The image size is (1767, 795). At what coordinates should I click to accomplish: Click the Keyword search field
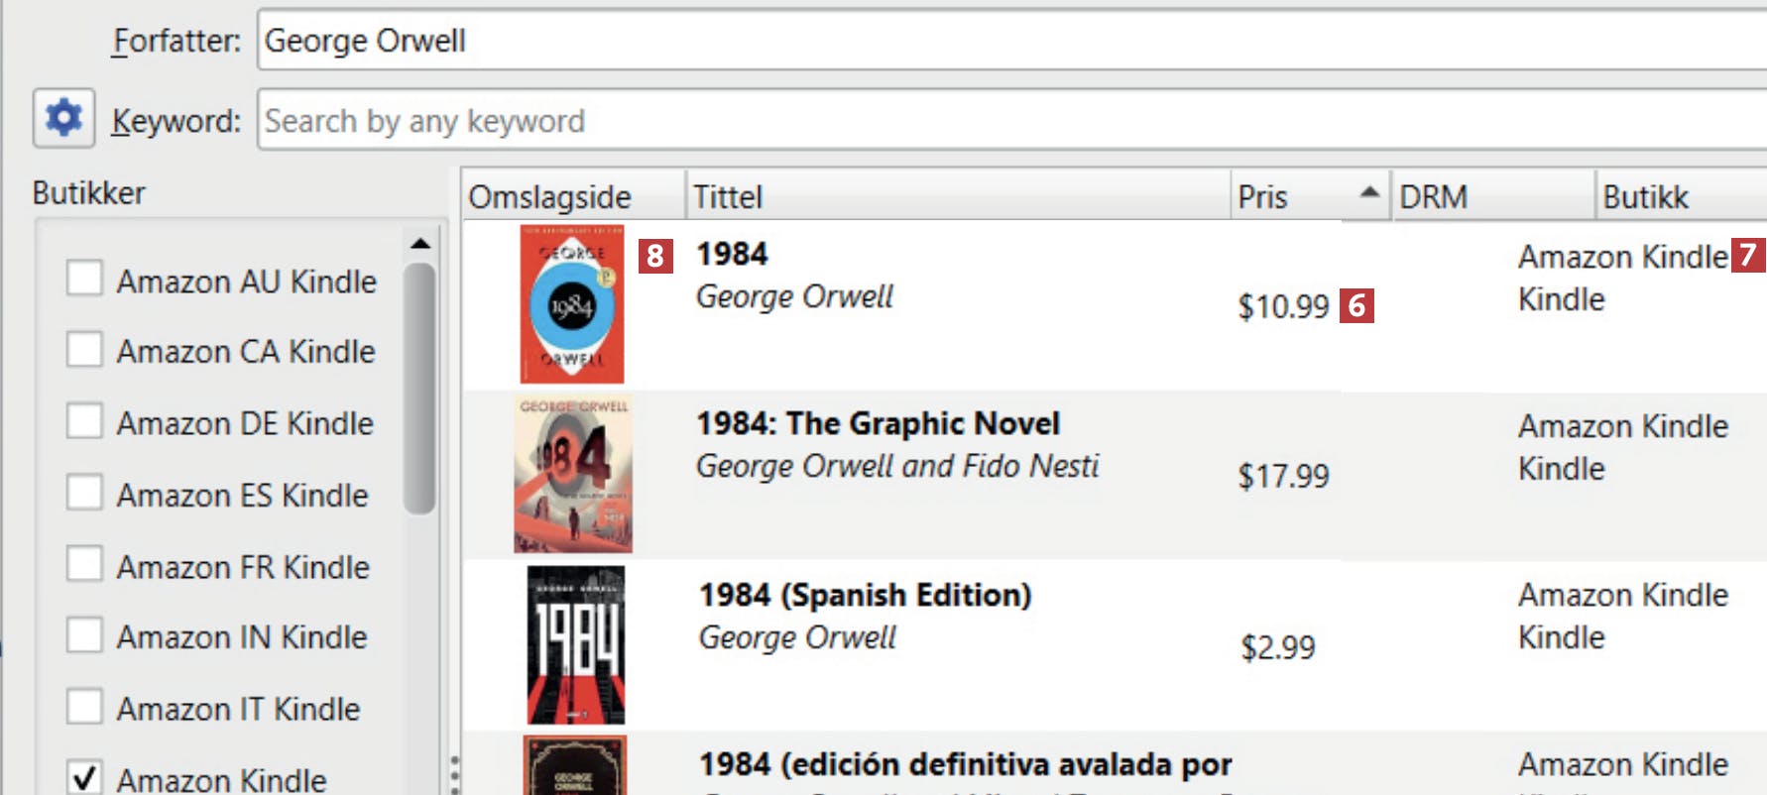click(1011, 121)
